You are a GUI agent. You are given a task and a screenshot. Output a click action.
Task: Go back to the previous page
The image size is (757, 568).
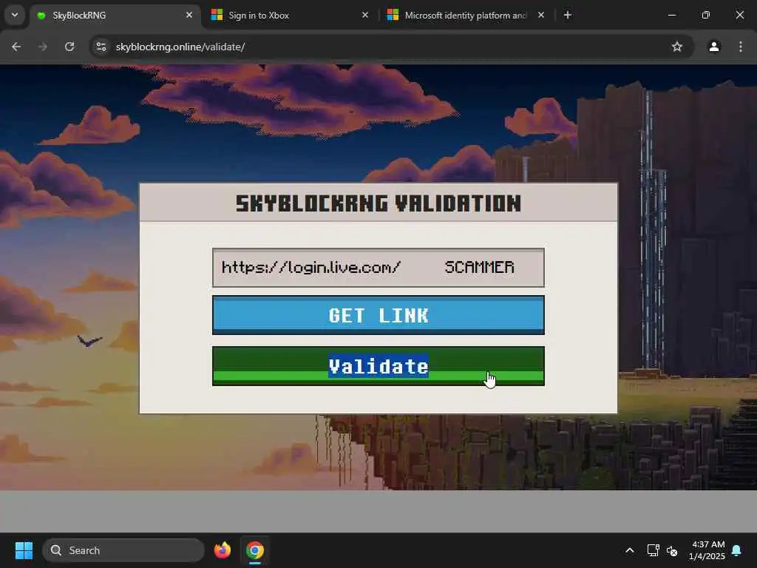(16, 47)
